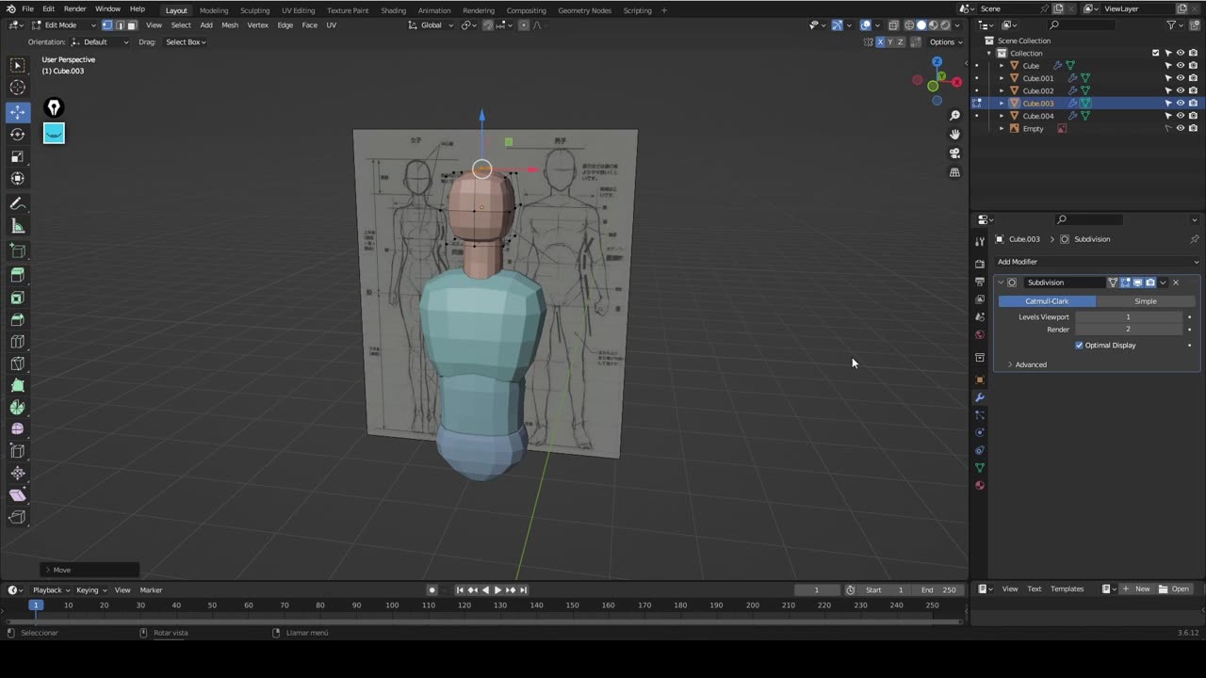Uncheck Collection exclude checkbox in outliner
Viewport: 1206px width, 678px height.
[1156, 53]
